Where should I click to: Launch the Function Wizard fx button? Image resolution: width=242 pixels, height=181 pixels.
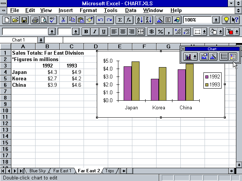click(129, 20)
